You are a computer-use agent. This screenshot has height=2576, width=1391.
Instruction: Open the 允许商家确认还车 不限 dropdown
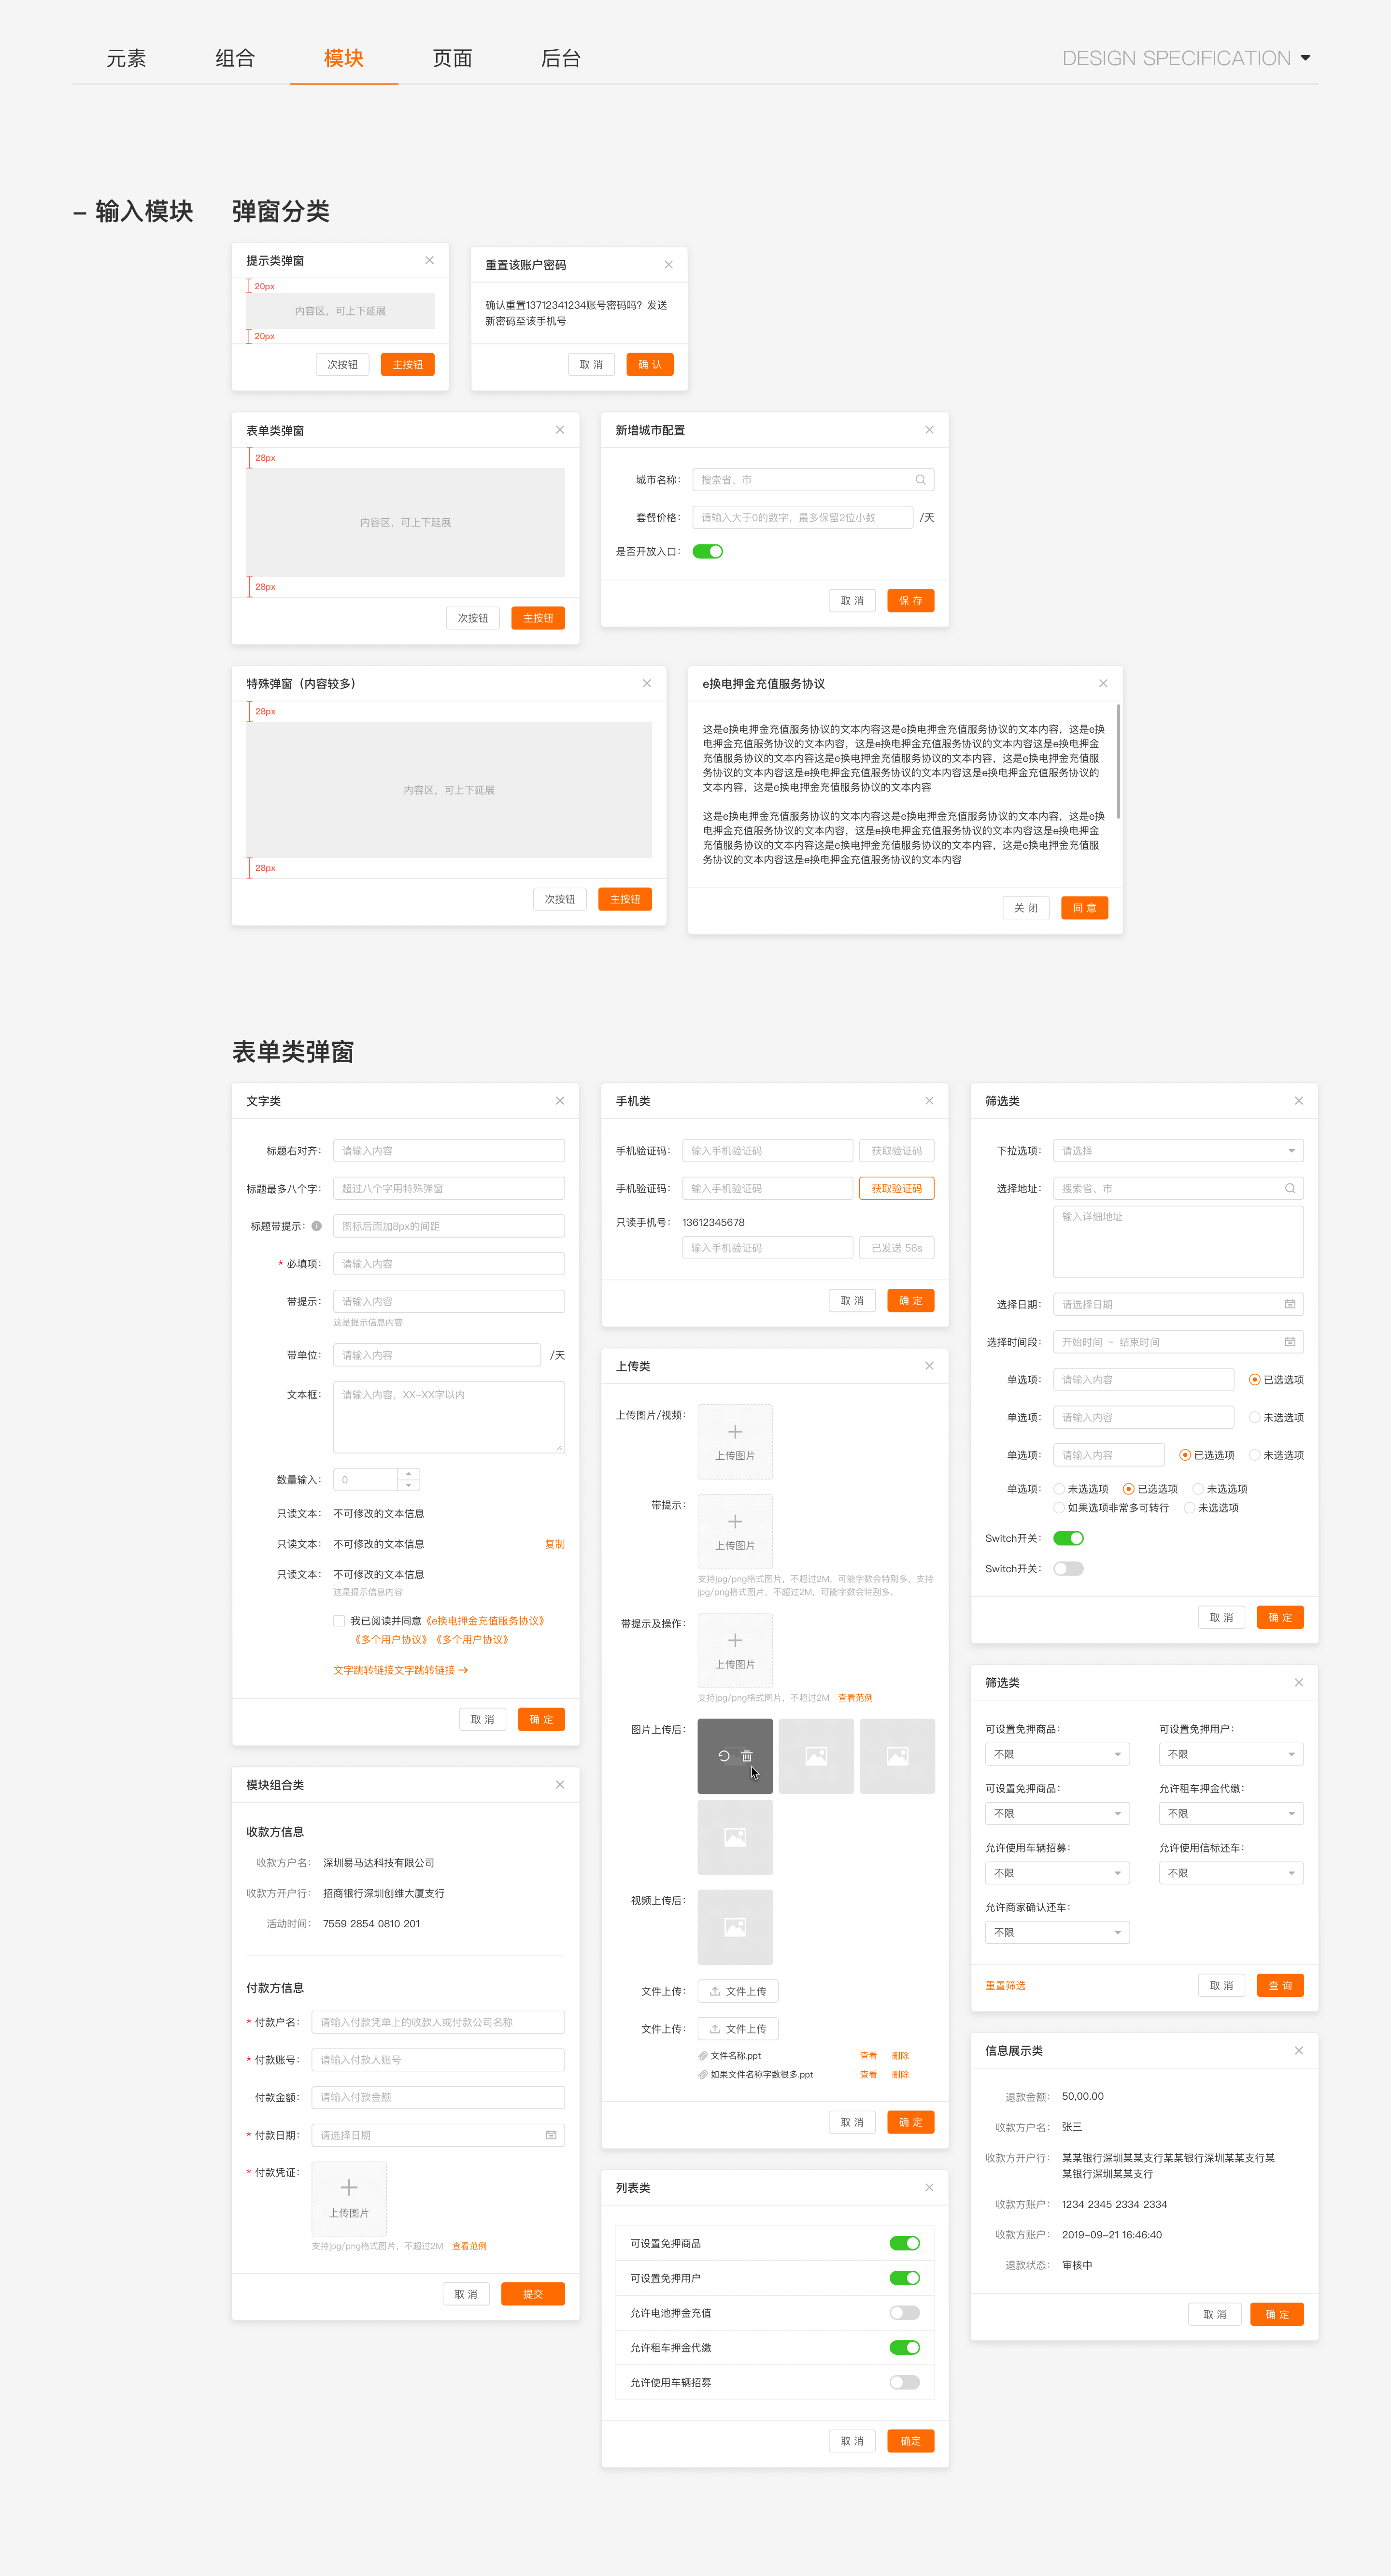1057,1932
